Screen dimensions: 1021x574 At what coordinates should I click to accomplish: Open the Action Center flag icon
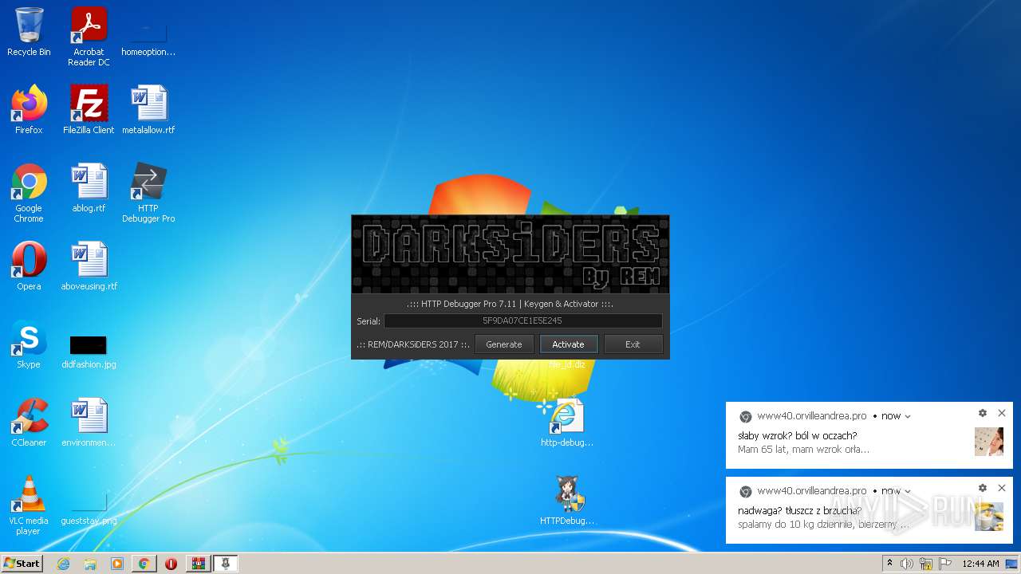(x=945, y=564)
